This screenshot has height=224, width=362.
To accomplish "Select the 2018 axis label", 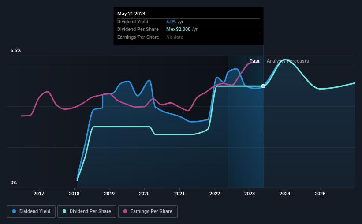I will (74, 194).
